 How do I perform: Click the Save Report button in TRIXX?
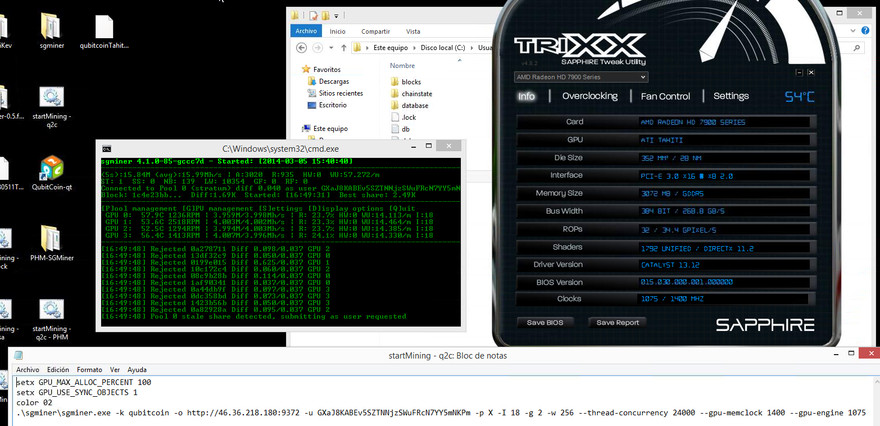point(618,323)
